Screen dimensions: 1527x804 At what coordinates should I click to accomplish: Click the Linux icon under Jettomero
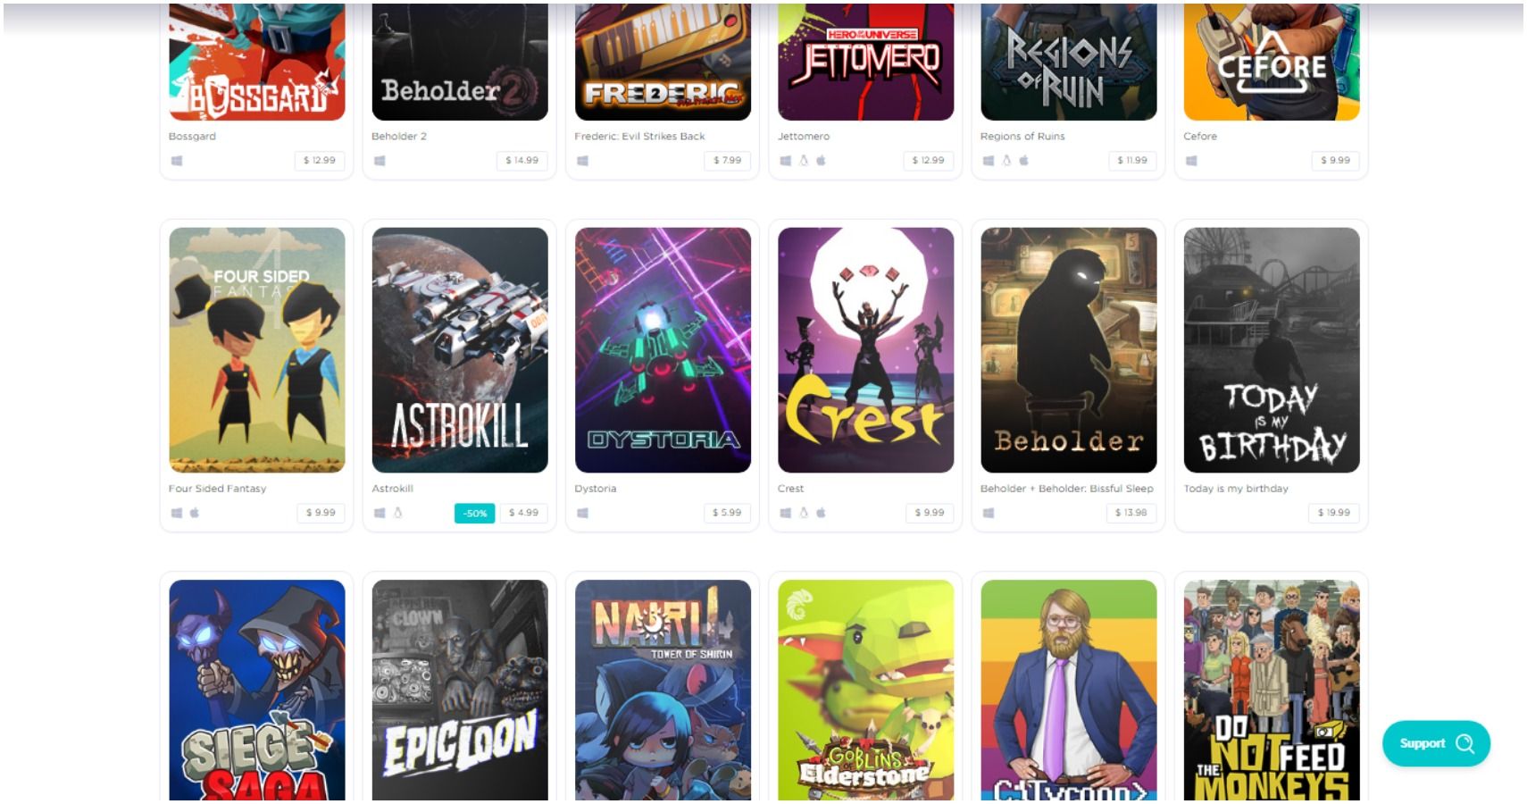tap(803, 161)
